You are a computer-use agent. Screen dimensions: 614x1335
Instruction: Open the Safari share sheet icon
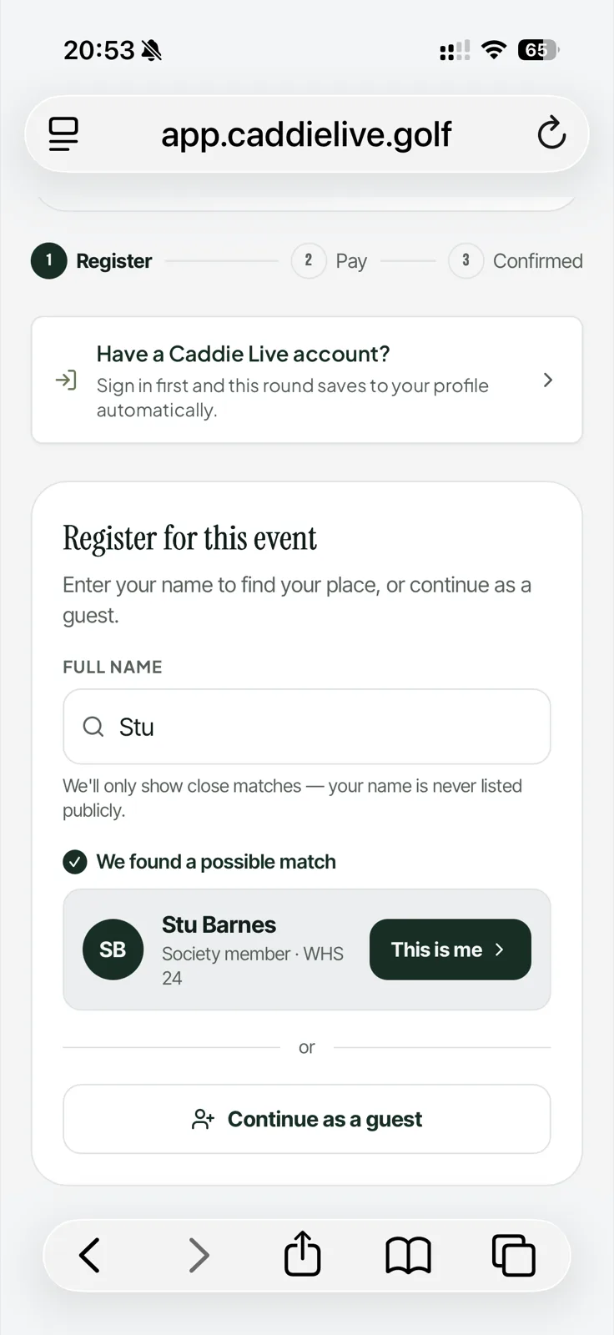tap(302, 1253)
